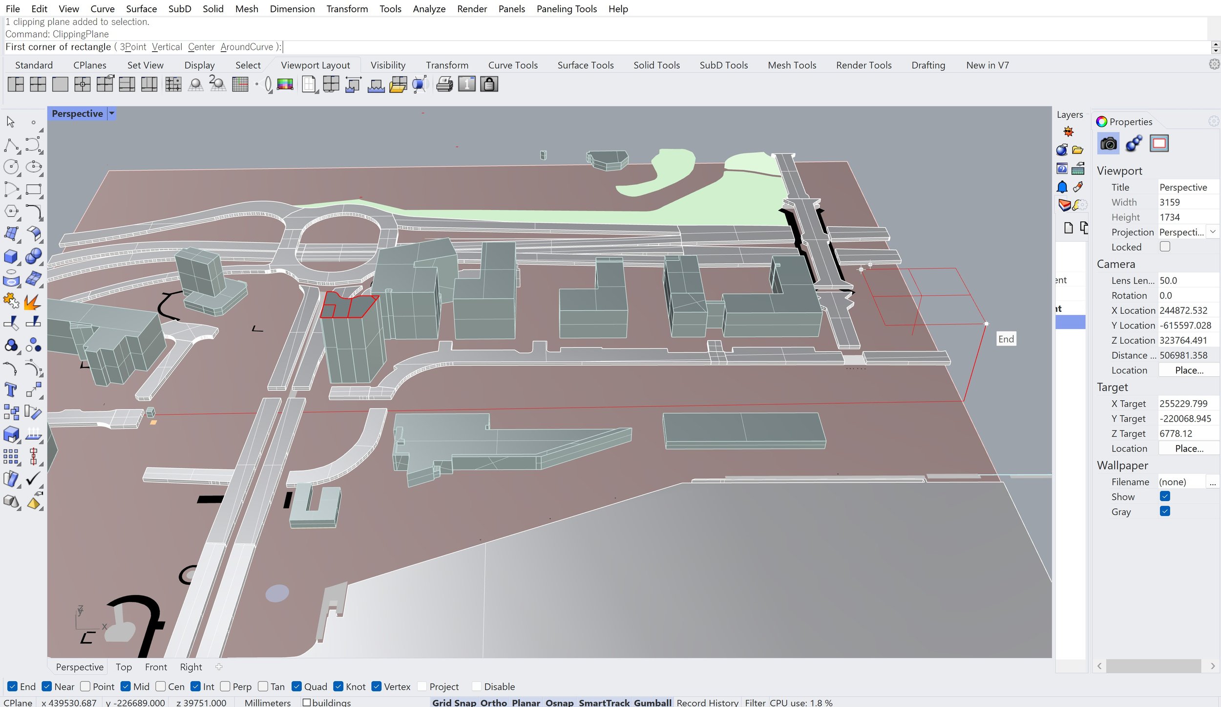The image size is (1221, 707).
Task: Click the Locked viewport checkbox
Action: (x=1165, y=247)
